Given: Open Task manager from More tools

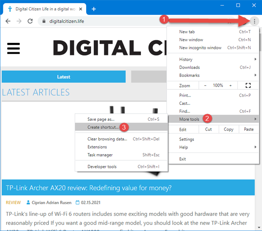Looking at the screenshot, I should coord(121,155).
